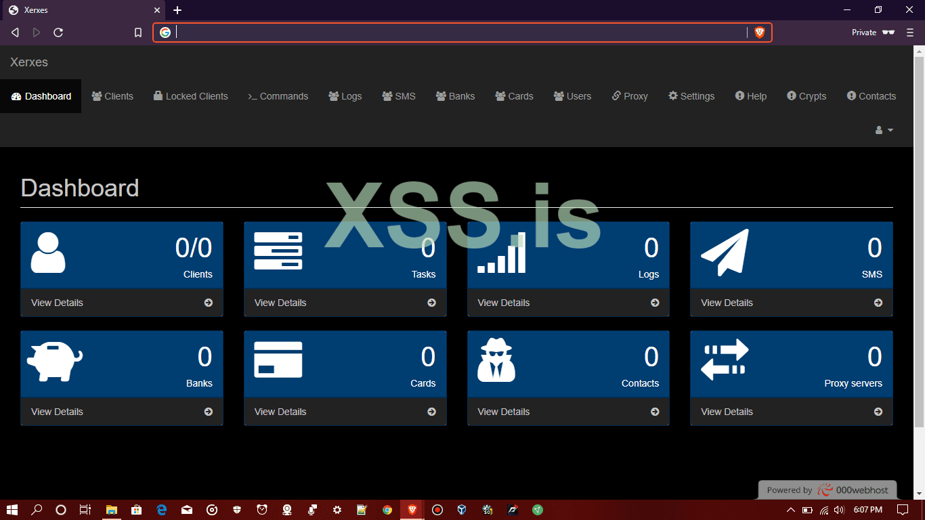The image size is (925, 520).
Task: Open the Contacts navigation item
Action: tap(872, 96)
